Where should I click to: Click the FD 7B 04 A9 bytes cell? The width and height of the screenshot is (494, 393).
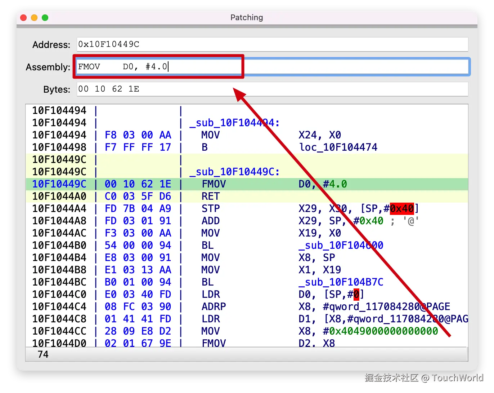[138, 208]
